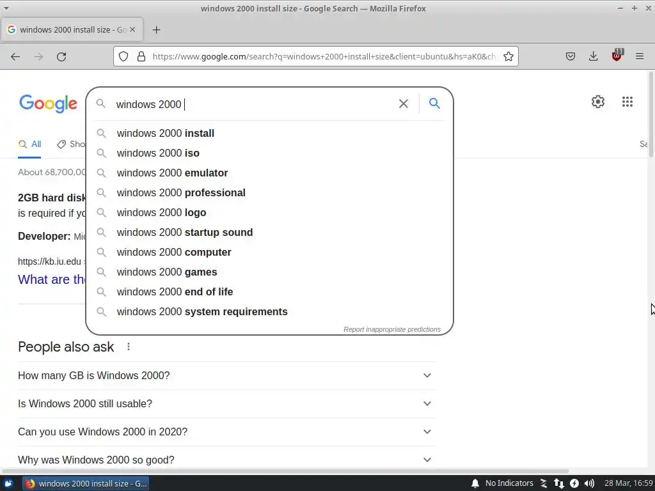655x491 pixels.
Task: Select Firefox window in taskbar
Action: click(86, 483)
